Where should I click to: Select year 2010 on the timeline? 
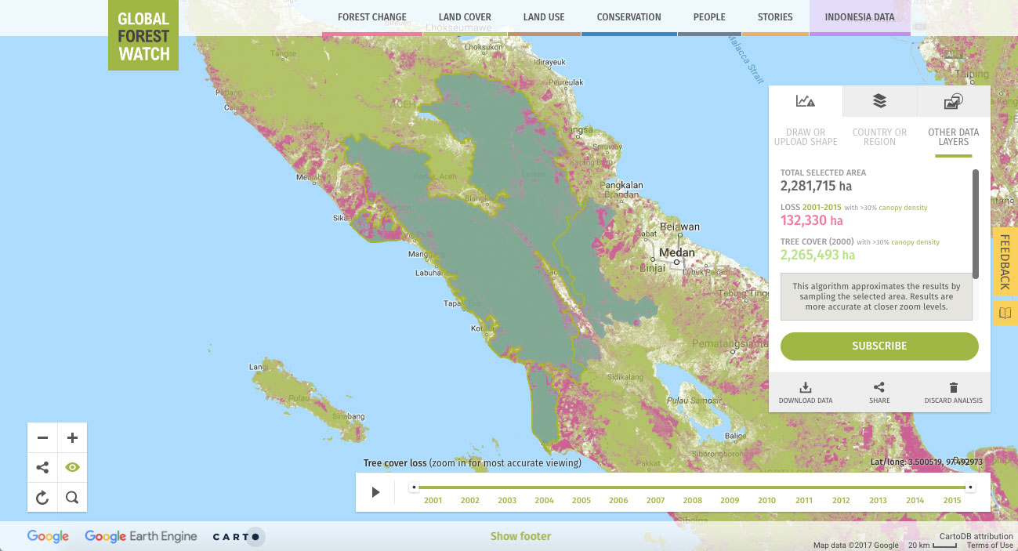766,501
